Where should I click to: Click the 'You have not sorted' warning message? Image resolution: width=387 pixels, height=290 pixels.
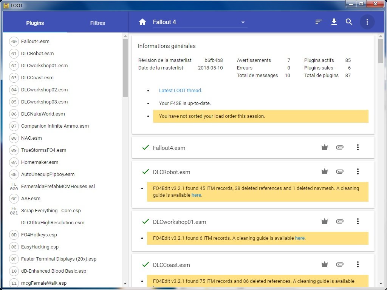click(261, 116)
